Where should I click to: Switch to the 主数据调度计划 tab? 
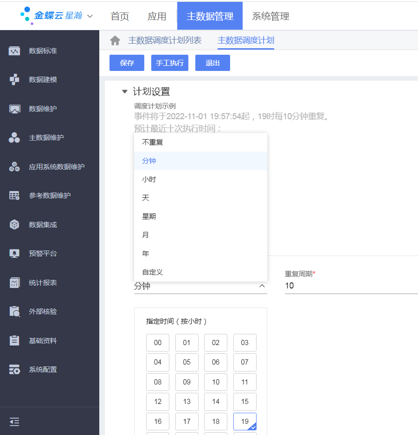[246, 40]
